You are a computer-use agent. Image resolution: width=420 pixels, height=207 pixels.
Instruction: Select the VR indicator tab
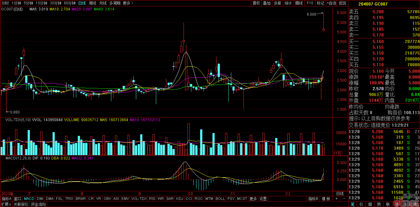(99, 199)
